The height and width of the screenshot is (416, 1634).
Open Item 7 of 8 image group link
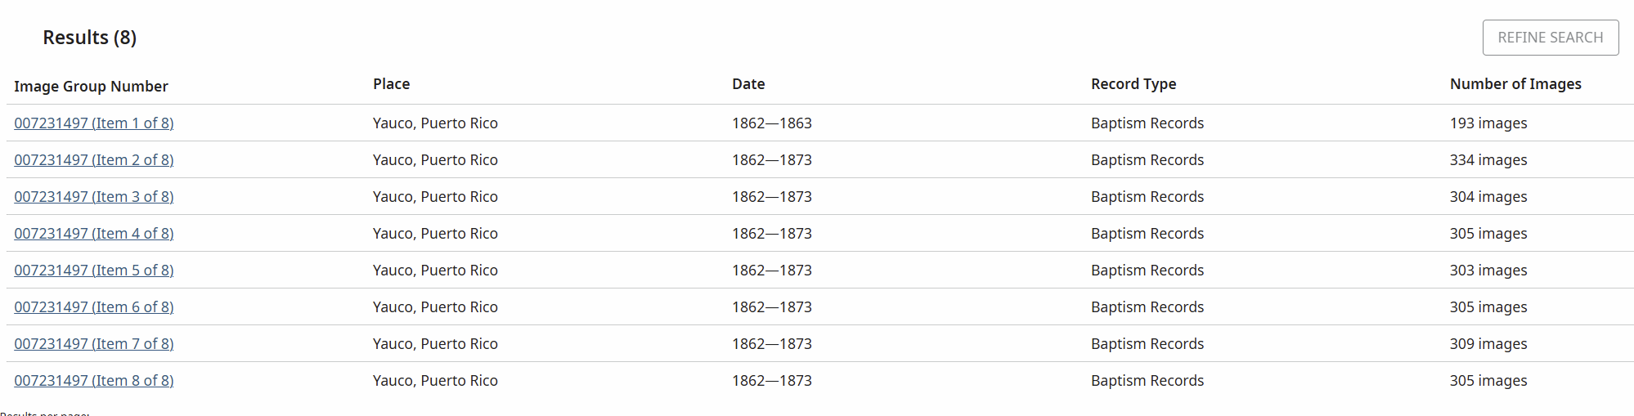point(93,344)
